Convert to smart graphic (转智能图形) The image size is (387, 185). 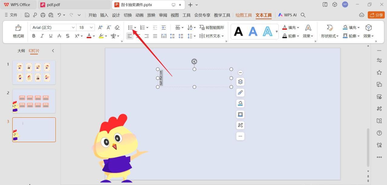[212, 27]
